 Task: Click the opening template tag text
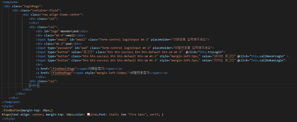point(10,2)
